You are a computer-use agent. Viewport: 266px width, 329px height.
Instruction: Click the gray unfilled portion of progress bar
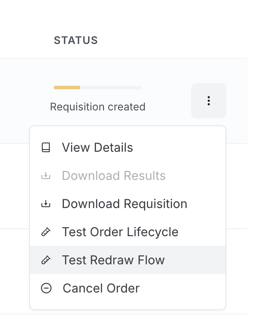pyautogui.click(x=111, y=88)
